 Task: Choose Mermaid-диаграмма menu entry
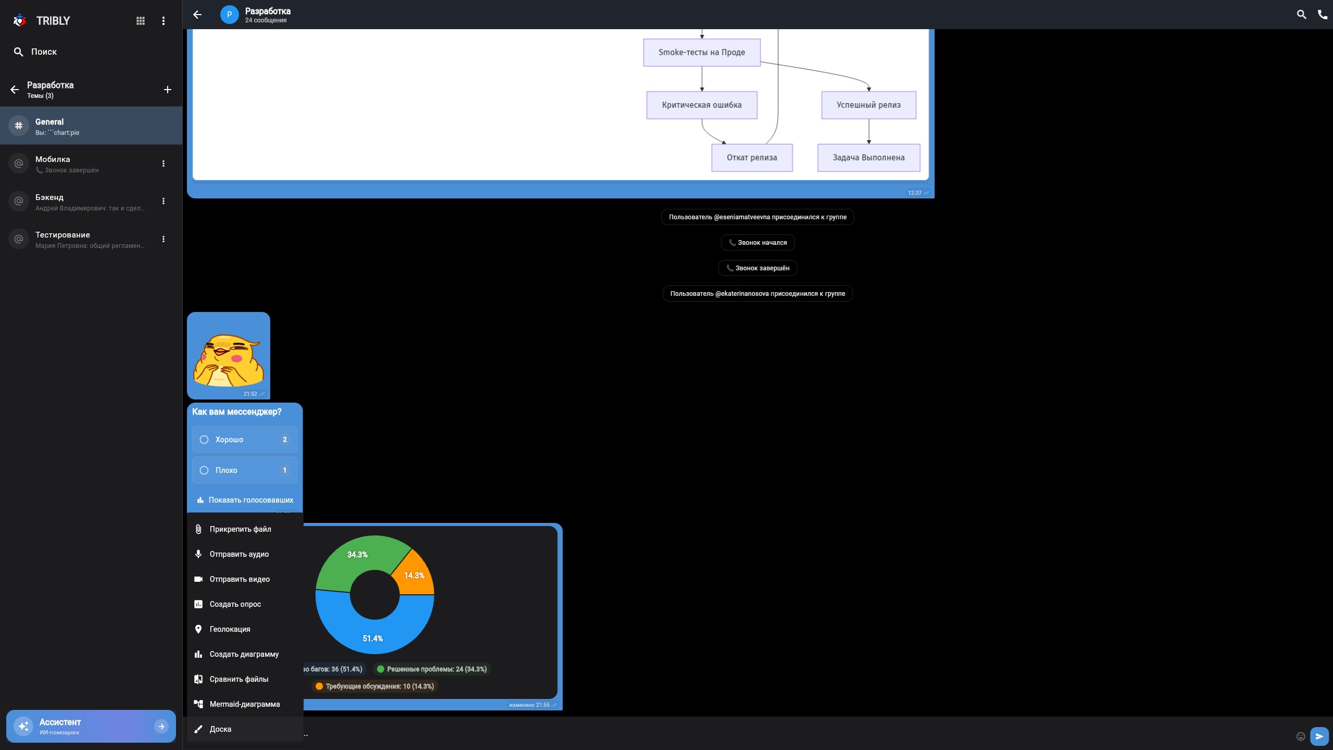pyautogui.click(x=245, y=704)
